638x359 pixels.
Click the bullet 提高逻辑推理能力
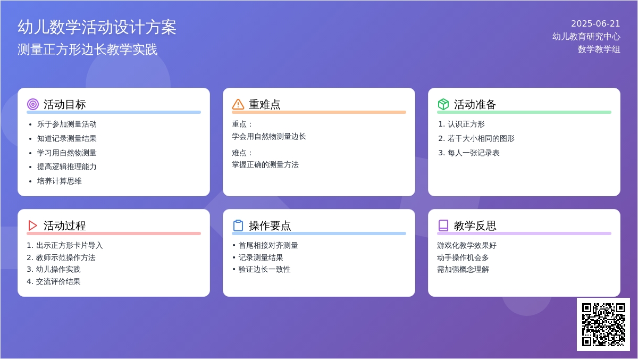coord(67,166)
